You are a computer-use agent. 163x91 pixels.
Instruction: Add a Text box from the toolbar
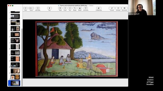[x=70, y=8]
